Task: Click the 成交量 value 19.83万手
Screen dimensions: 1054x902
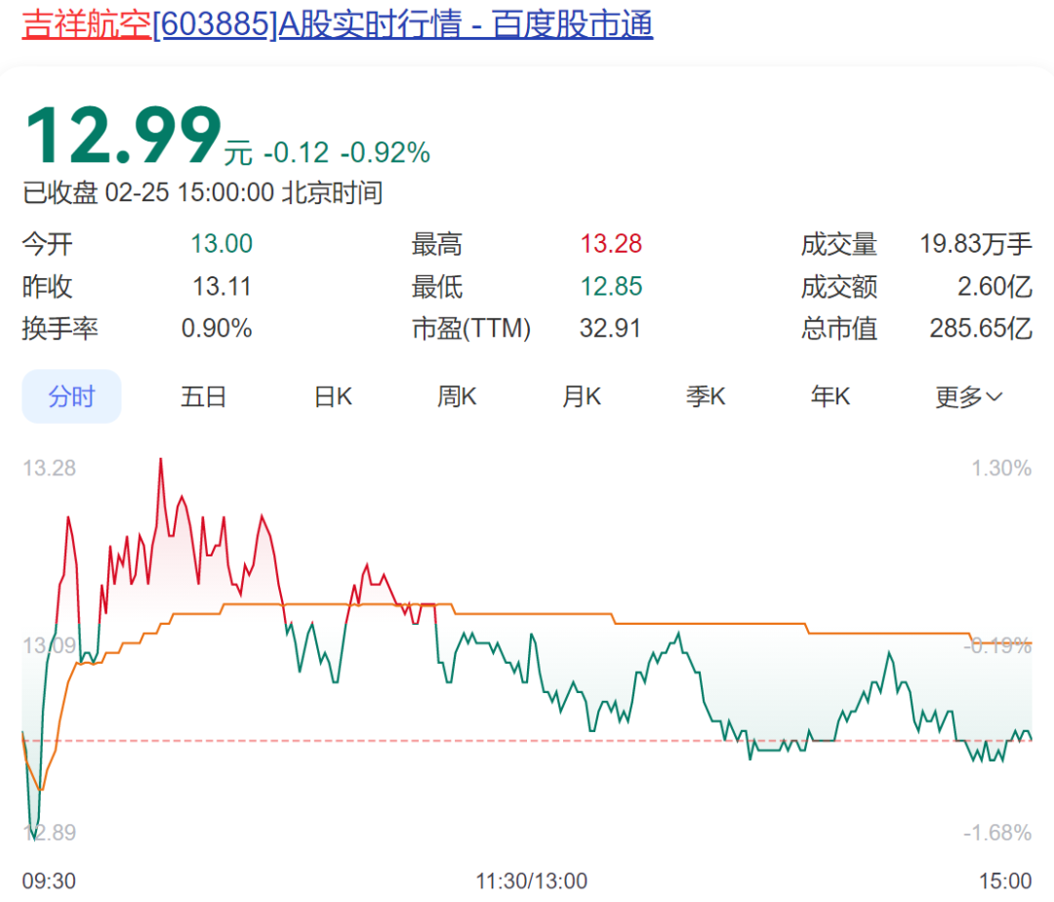Action: (x=975, y=244)
